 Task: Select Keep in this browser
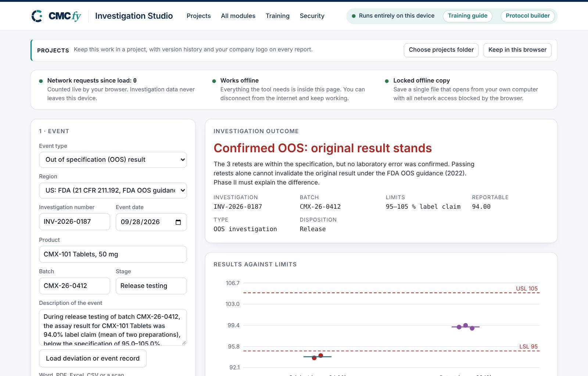[517, 50]
